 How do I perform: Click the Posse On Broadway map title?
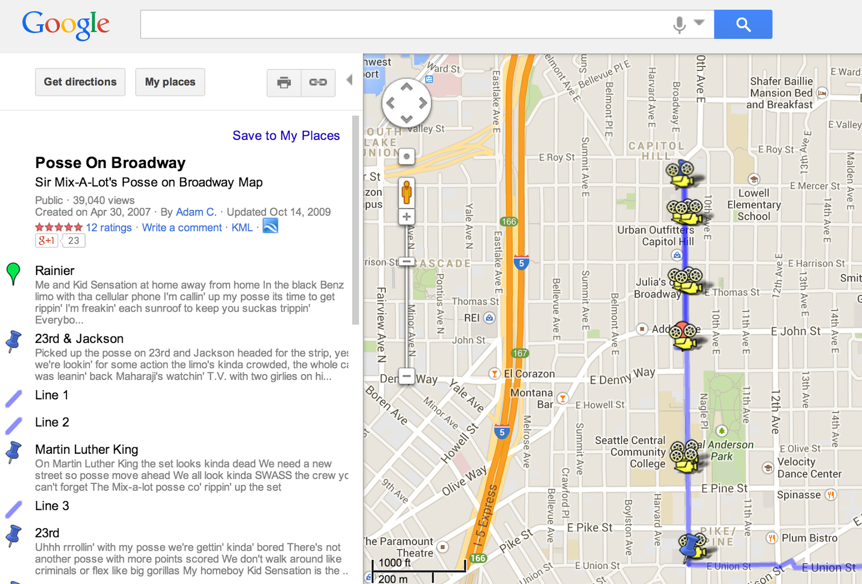pyautogui.click(x=110, y=163)
